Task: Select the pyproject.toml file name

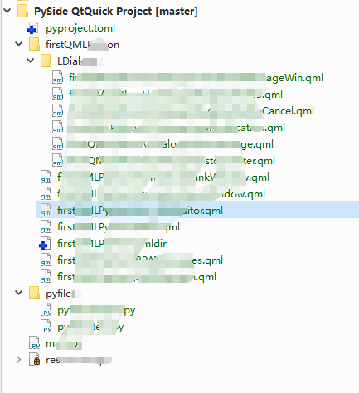Action: point(80,28)
